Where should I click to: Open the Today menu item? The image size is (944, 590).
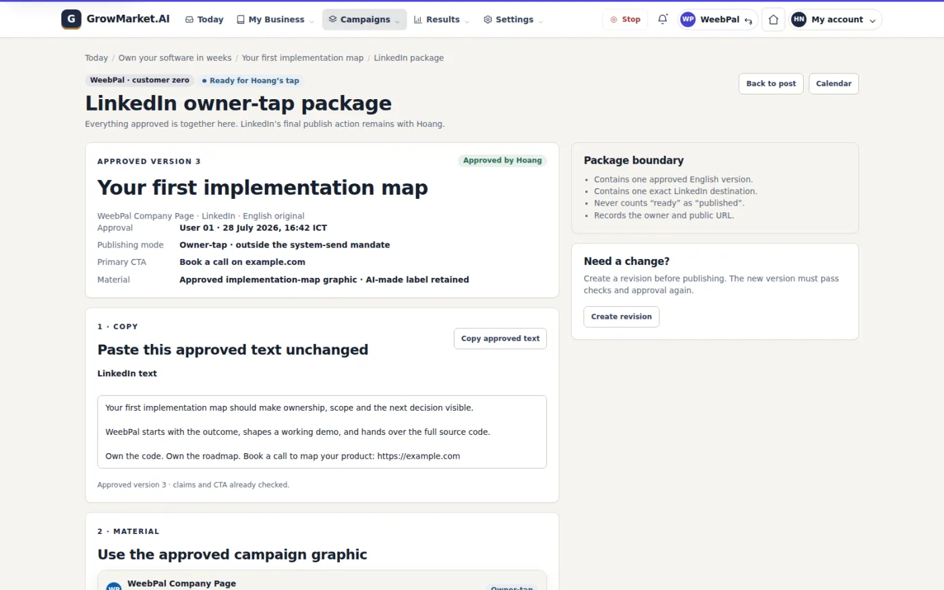(204, 20)
